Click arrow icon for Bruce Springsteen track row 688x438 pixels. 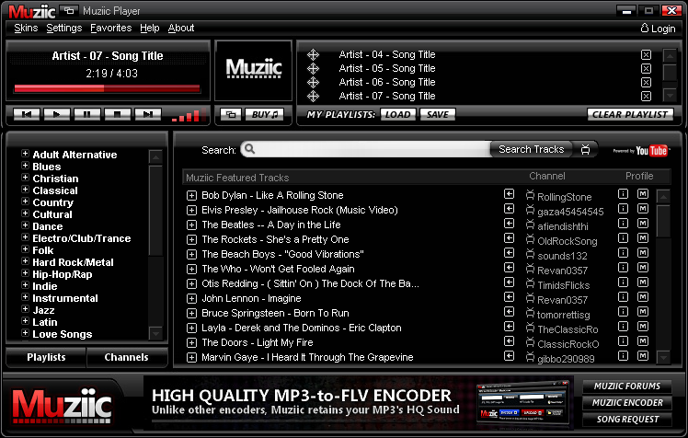(509, 312)
